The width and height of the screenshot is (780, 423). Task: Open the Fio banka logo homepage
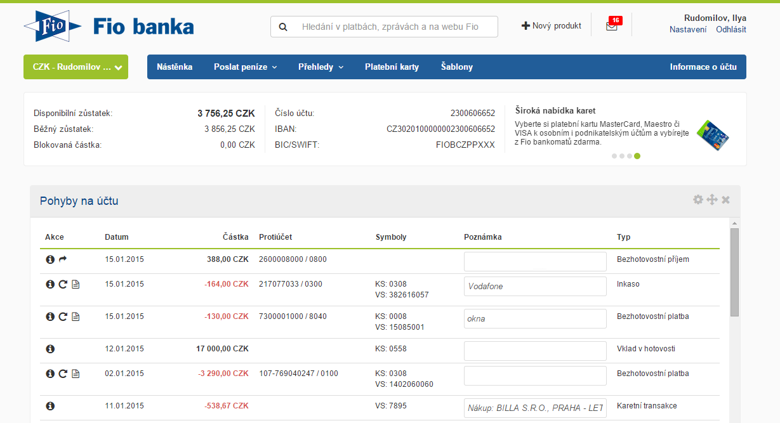pyautogui.click(x=109, y=26)
